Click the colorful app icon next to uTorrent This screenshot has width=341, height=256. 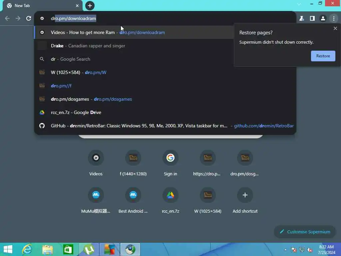[x=109, y=249]
